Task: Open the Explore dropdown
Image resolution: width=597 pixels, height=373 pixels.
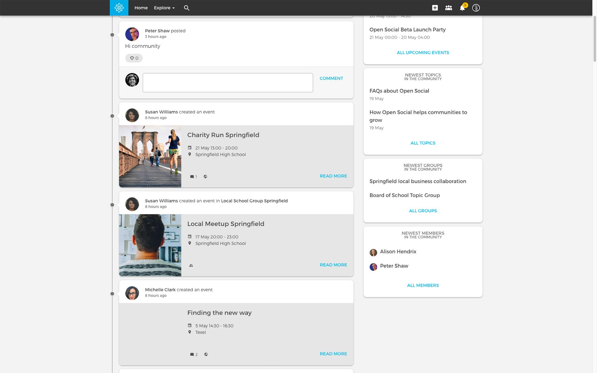Action: (164, 8)
